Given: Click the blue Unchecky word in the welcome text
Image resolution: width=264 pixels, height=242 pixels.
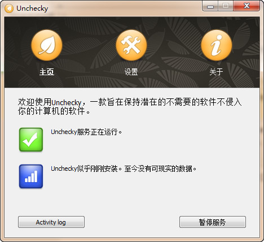Looking at the screenshot, I should coord(66,103).
